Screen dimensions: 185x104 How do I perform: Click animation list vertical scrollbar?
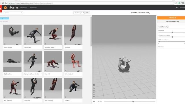tap(91, 31)
